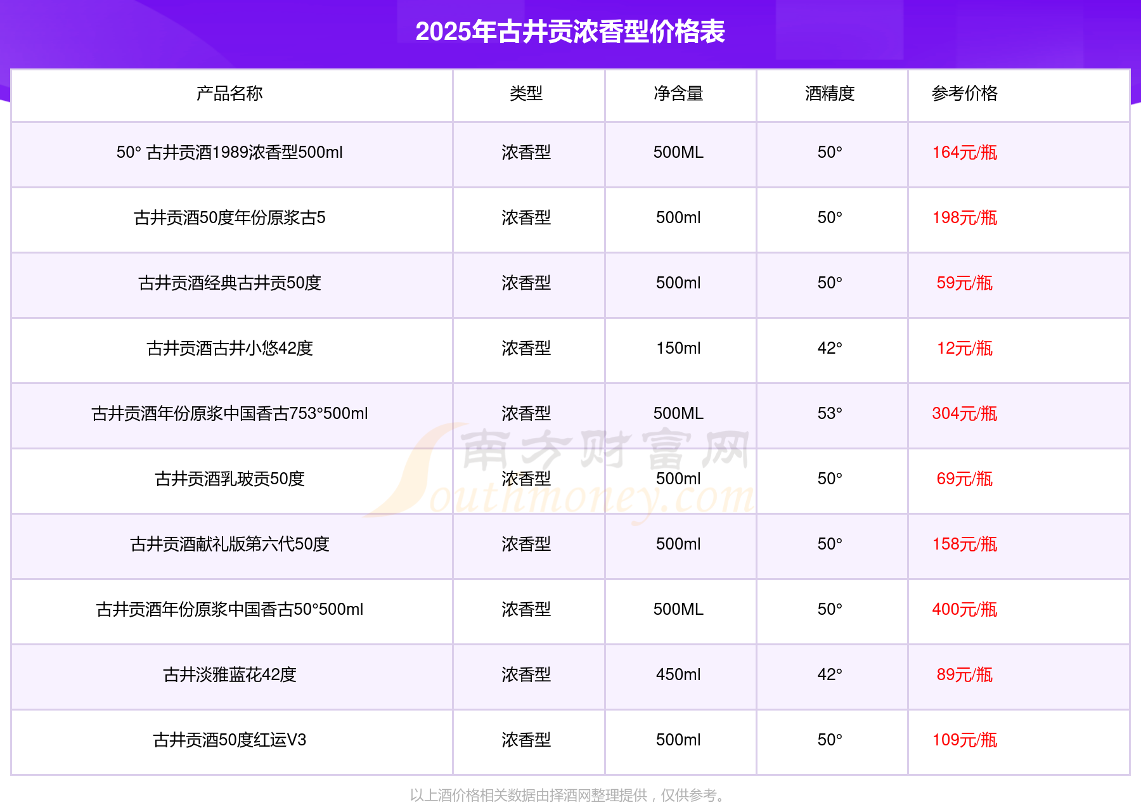Click product name "古井淡雅蓝花42度"
Screen dimensions: 1141x805
[x=229, y=675]
